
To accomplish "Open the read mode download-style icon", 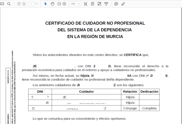I will (106, 4).
